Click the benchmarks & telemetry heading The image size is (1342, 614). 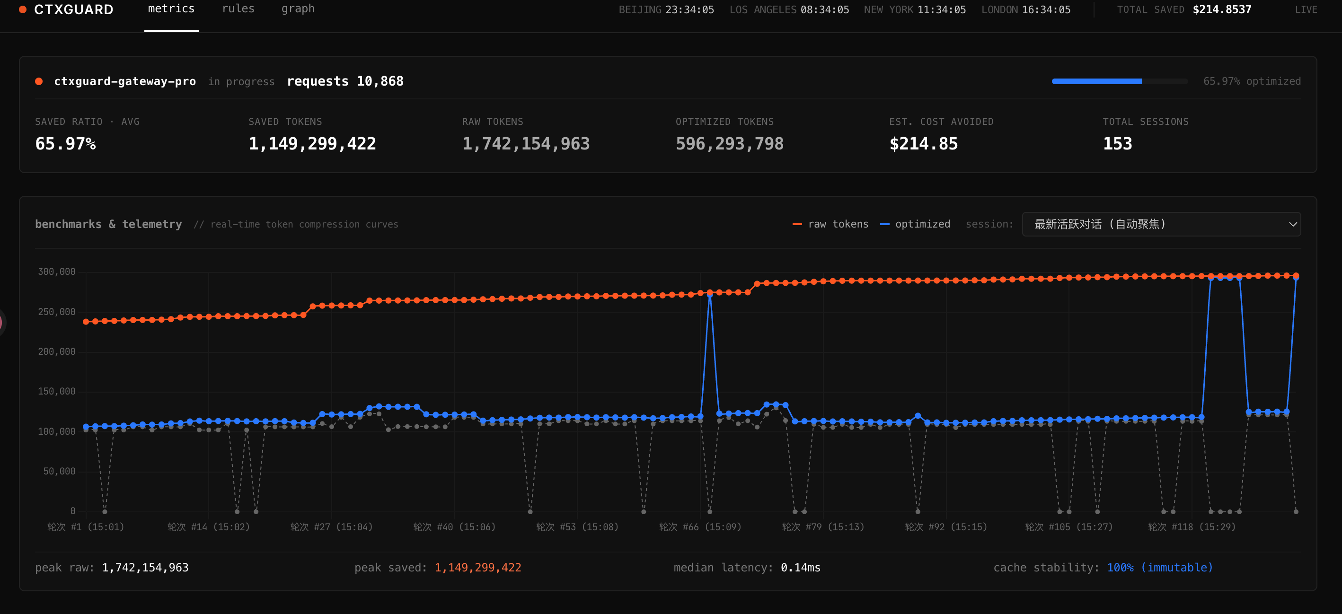point(108,224)
